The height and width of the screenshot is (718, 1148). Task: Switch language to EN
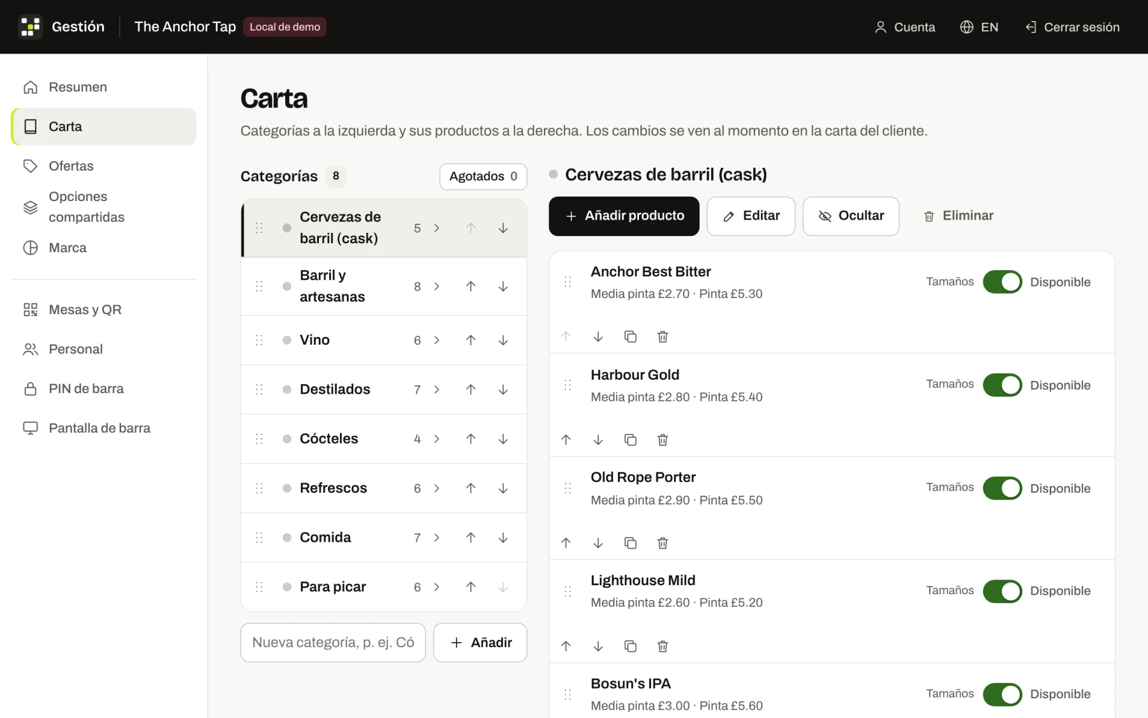click(979, 27)
